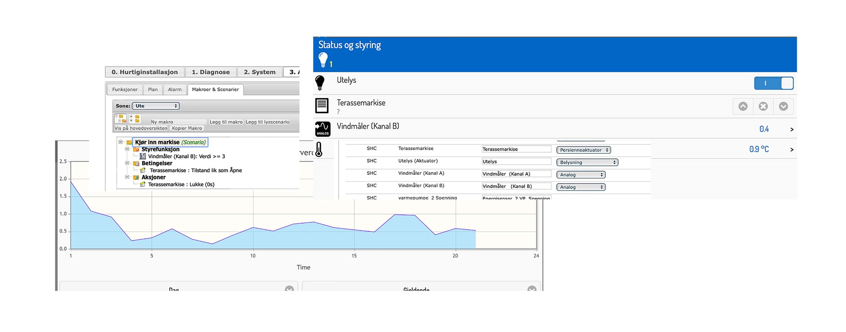Click the Aksjoner folder icon
The image size is (846, 332).
(x=136, y=177)
